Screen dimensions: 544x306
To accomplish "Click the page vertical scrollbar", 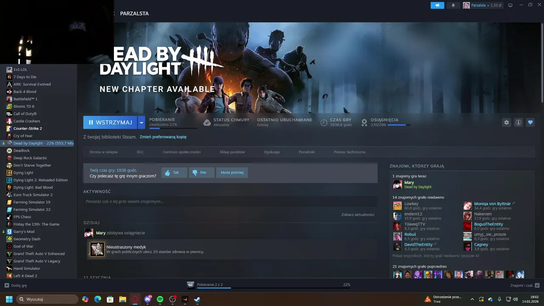I will [542, 62].
